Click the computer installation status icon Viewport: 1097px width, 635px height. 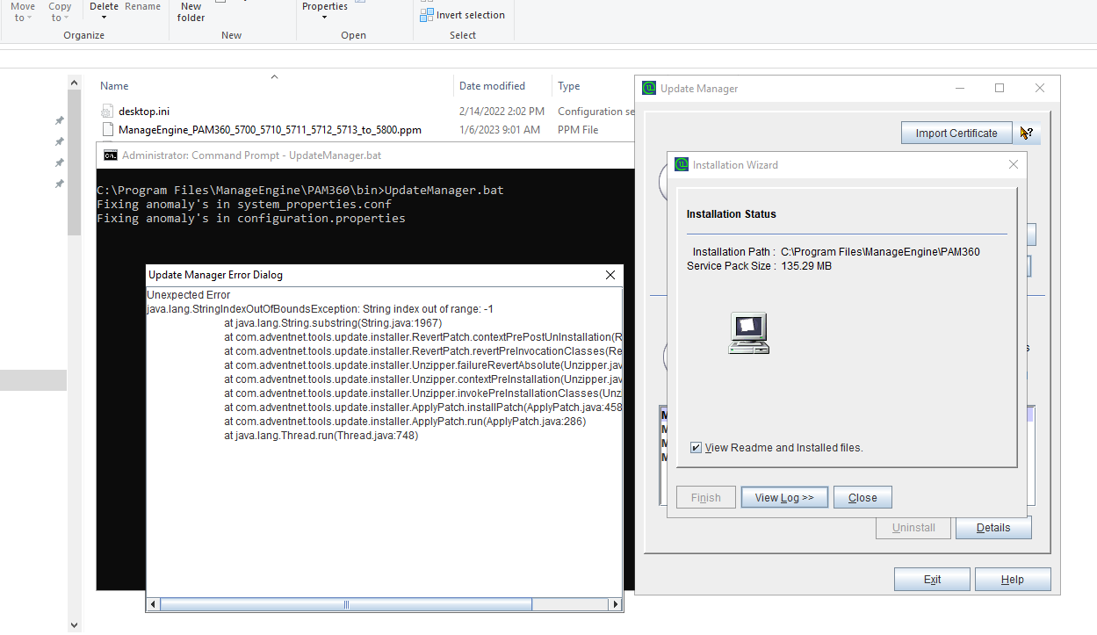click(x=748, y=334)
